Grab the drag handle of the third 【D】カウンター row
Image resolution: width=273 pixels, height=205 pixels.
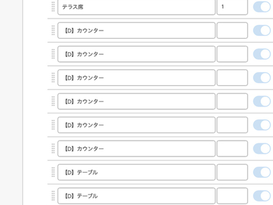(x=53, y=78)
